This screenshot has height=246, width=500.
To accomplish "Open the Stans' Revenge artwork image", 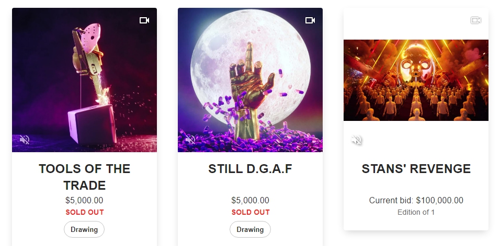I will [x=416, y=80].
